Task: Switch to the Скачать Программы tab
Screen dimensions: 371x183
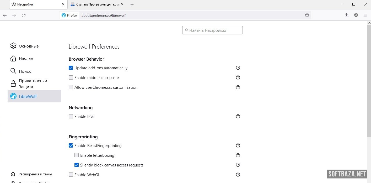Action: click(x=96, y=4)
